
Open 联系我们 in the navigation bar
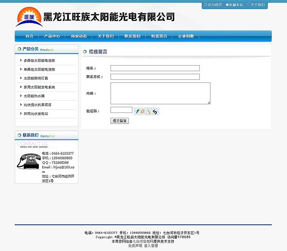132,36
